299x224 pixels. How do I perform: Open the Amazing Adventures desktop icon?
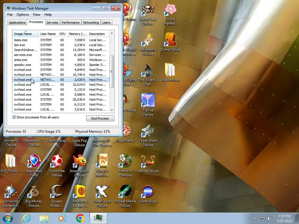11,196
